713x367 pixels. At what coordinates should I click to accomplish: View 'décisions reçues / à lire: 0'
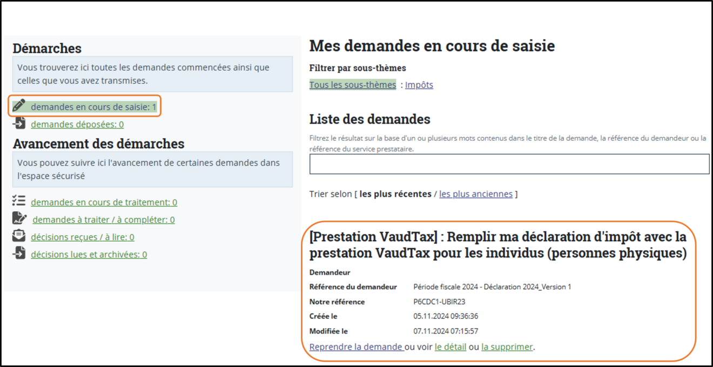coord(83,237)
